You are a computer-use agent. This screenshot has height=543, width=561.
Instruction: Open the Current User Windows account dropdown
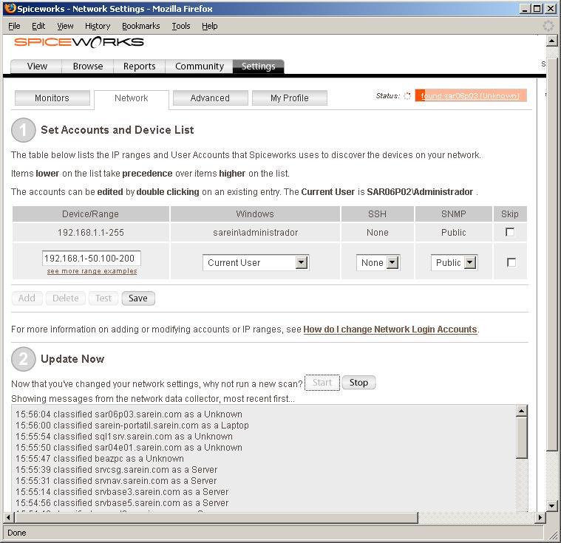coord(256,262)
